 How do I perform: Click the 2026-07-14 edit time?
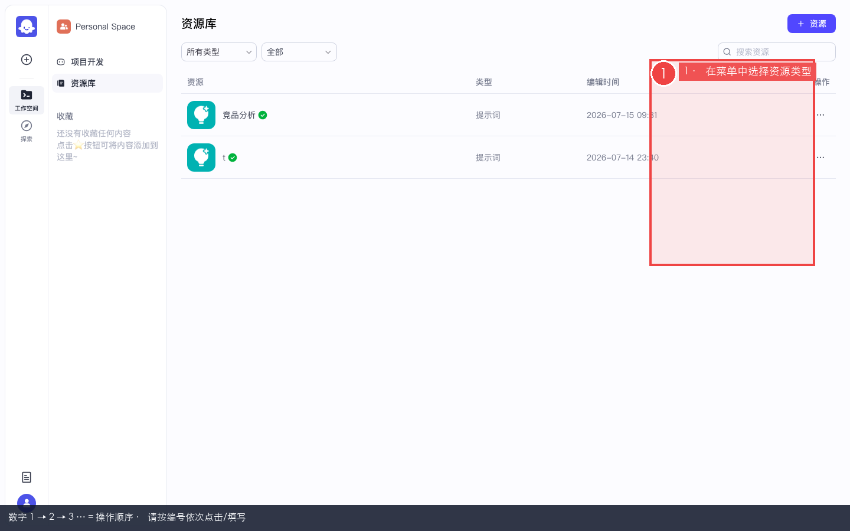(x=622, y=158)
